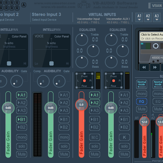The image size is (163, 163).
Task: Click Gate knob of Stereo Input 3
Action: click(x=59, y=81)
